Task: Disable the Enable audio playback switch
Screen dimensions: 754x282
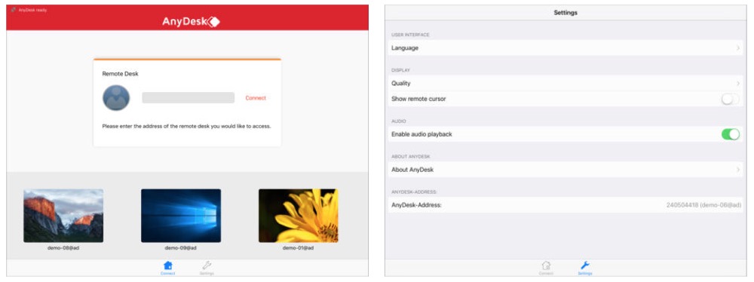Action: 731,134
